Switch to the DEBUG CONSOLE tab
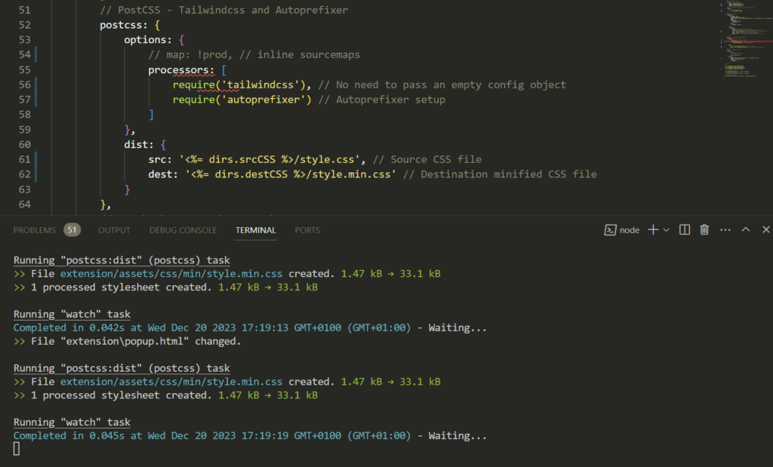Viewport: 773px width, 467px height. pos(183,230)
